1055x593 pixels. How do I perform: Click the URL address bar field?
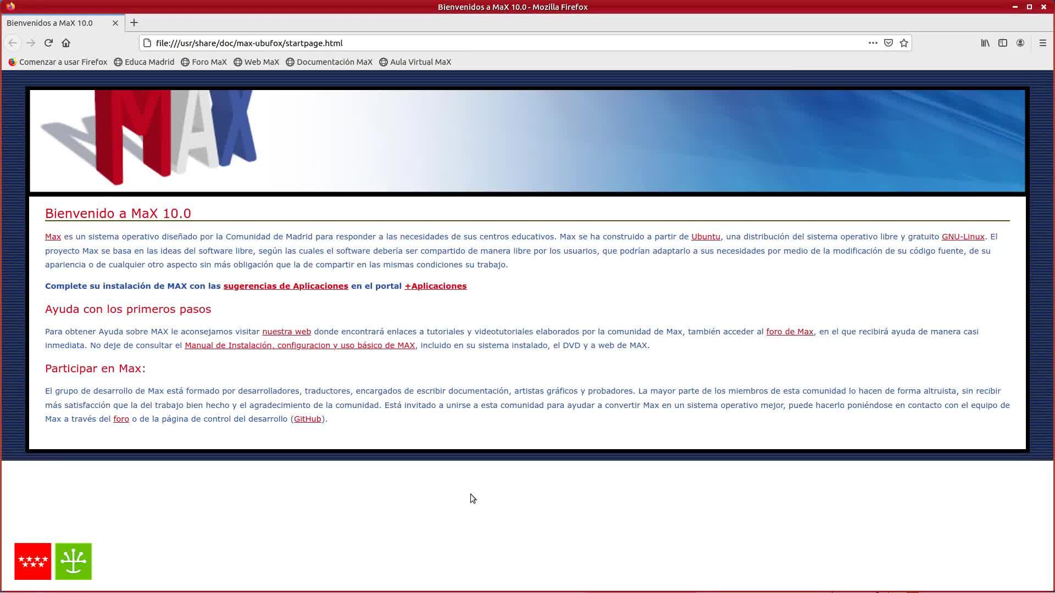click(x=495, y=43)
